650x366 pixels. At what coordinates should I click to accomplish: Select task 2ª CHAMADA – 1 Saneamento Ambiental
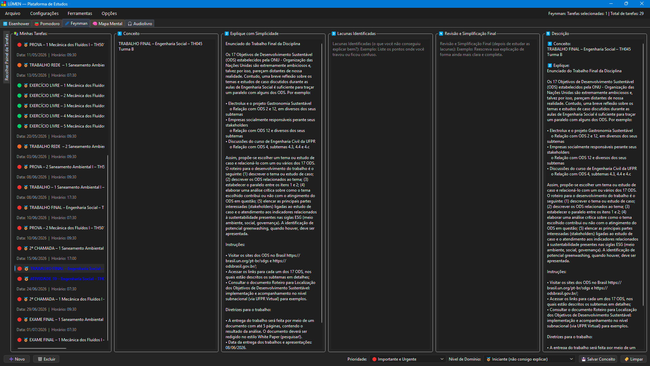click(60, 248)
